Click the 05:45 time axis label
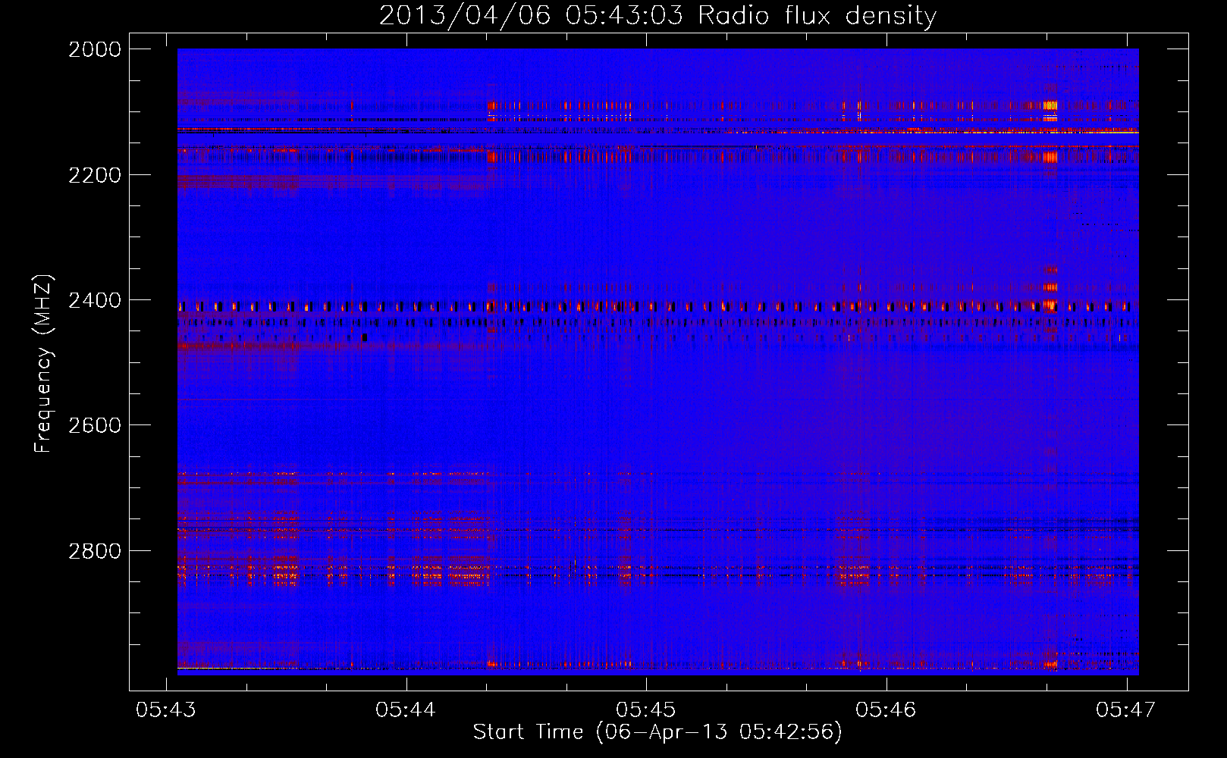 646,709
